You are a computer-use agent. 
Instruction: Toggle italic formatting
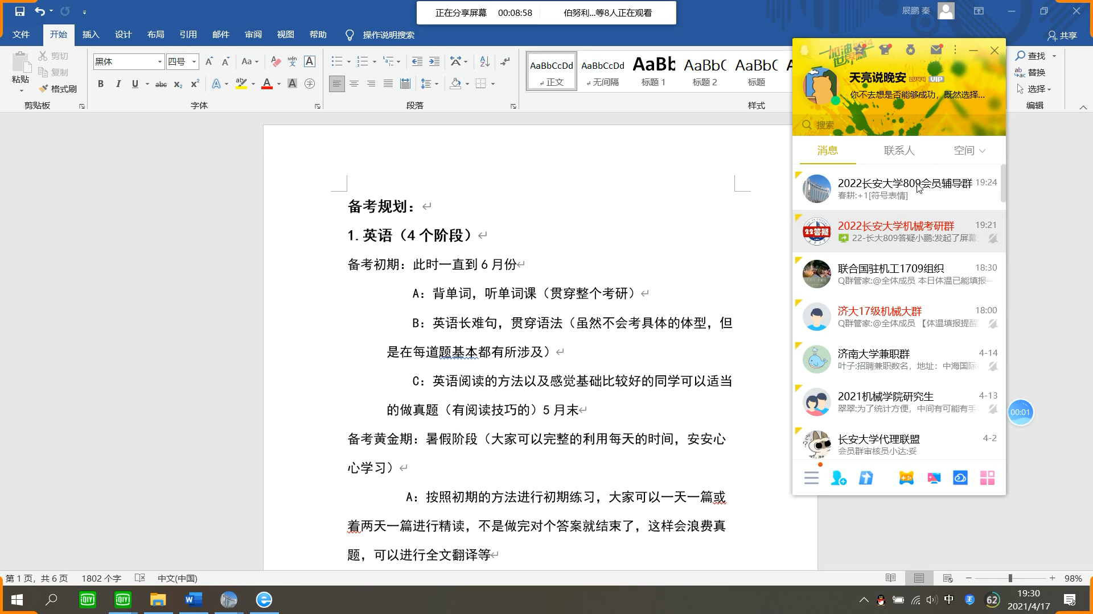coord(118,84)
